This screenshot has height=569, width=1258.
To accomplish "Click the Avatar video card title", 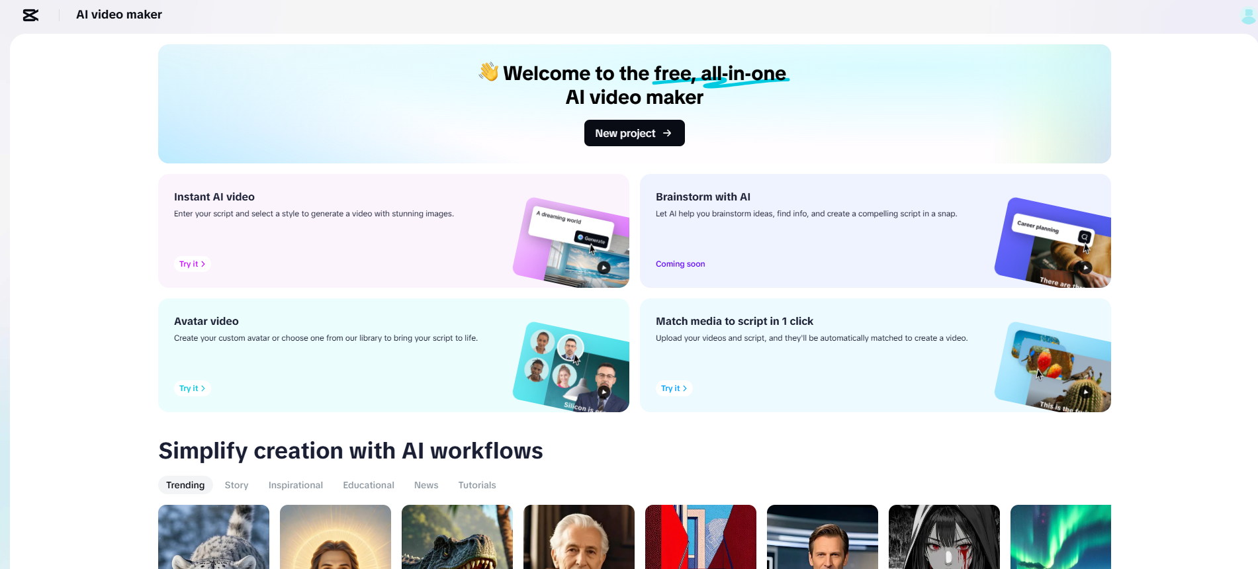I will click(x=206, y=321).
